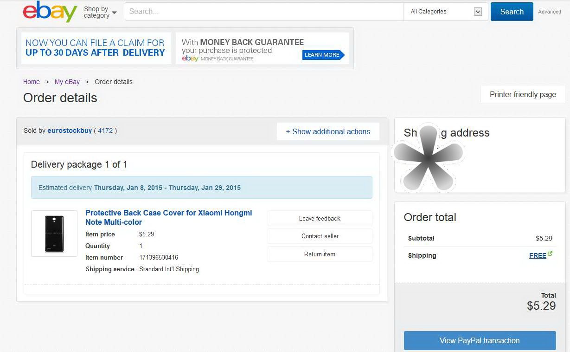Image resolution: width=570 pixels, height=352 pixels.
Task: Open My eBay breadcrumb link
Action: click(x=67, y=82)
